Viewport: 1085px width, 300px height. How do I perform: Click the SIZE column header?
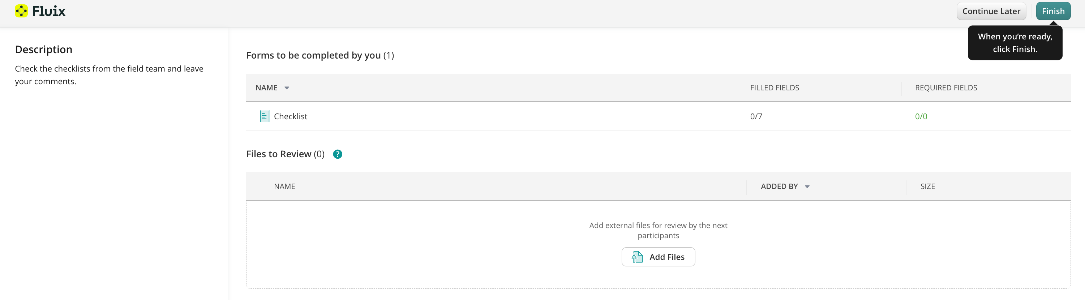927,186
